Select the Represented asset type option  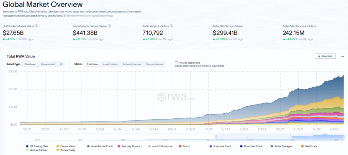pos(48,64)
